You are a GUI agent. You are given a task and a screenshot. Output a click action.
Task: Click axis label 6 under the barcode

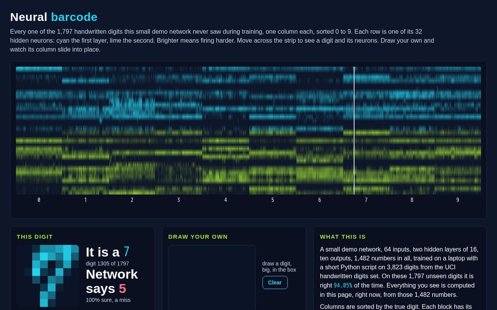(320, 200)
